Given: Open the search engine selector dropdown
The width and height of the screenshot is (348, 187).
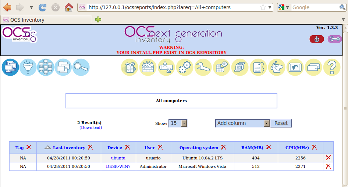Looking at the screenshot, I should click(x=284, y=8).
